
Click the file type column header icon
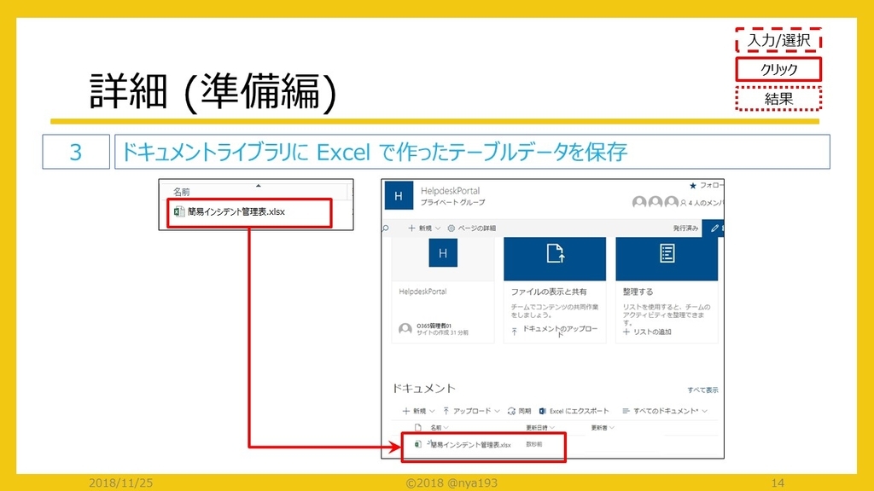[x=418, y=428]
